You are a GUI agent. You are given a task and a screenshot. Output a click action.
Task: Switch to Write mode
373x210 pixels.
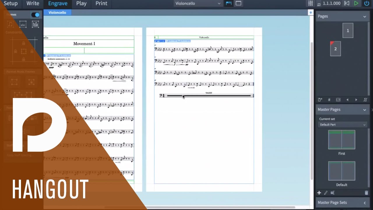tap(33, 3)
